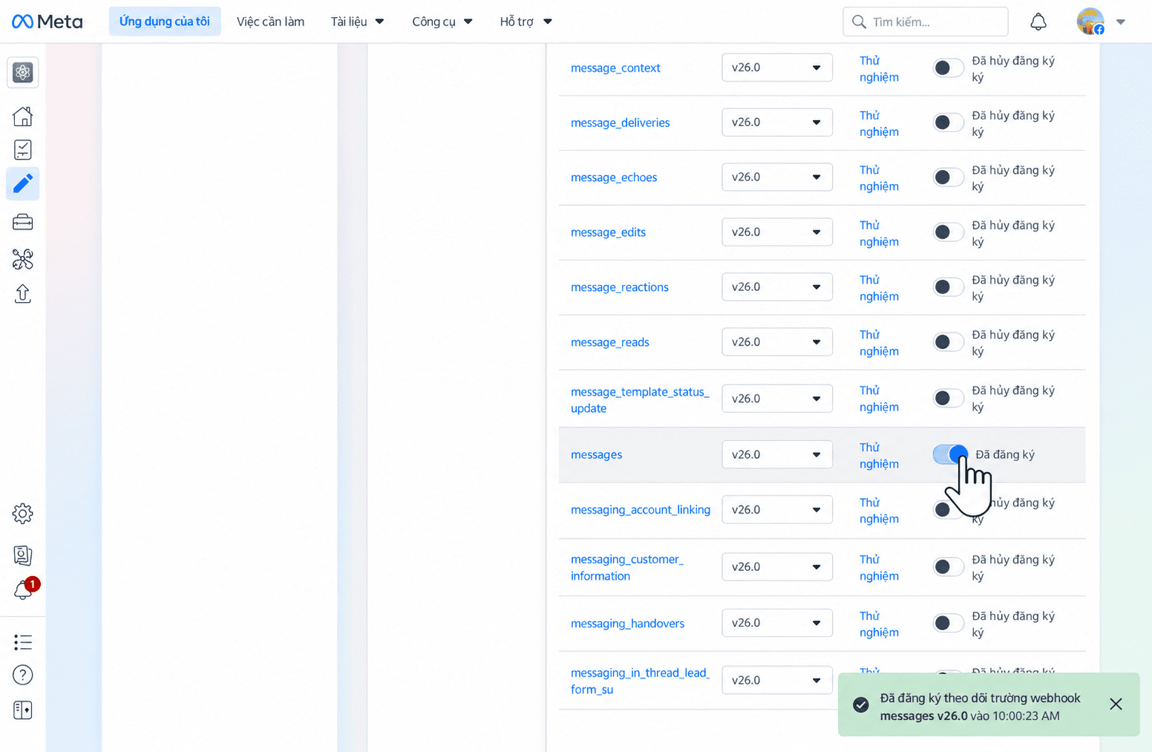The height and width of the screenshot is (752, 1152).
Task: Enable subscription for message_context
Action: [948, 68]
